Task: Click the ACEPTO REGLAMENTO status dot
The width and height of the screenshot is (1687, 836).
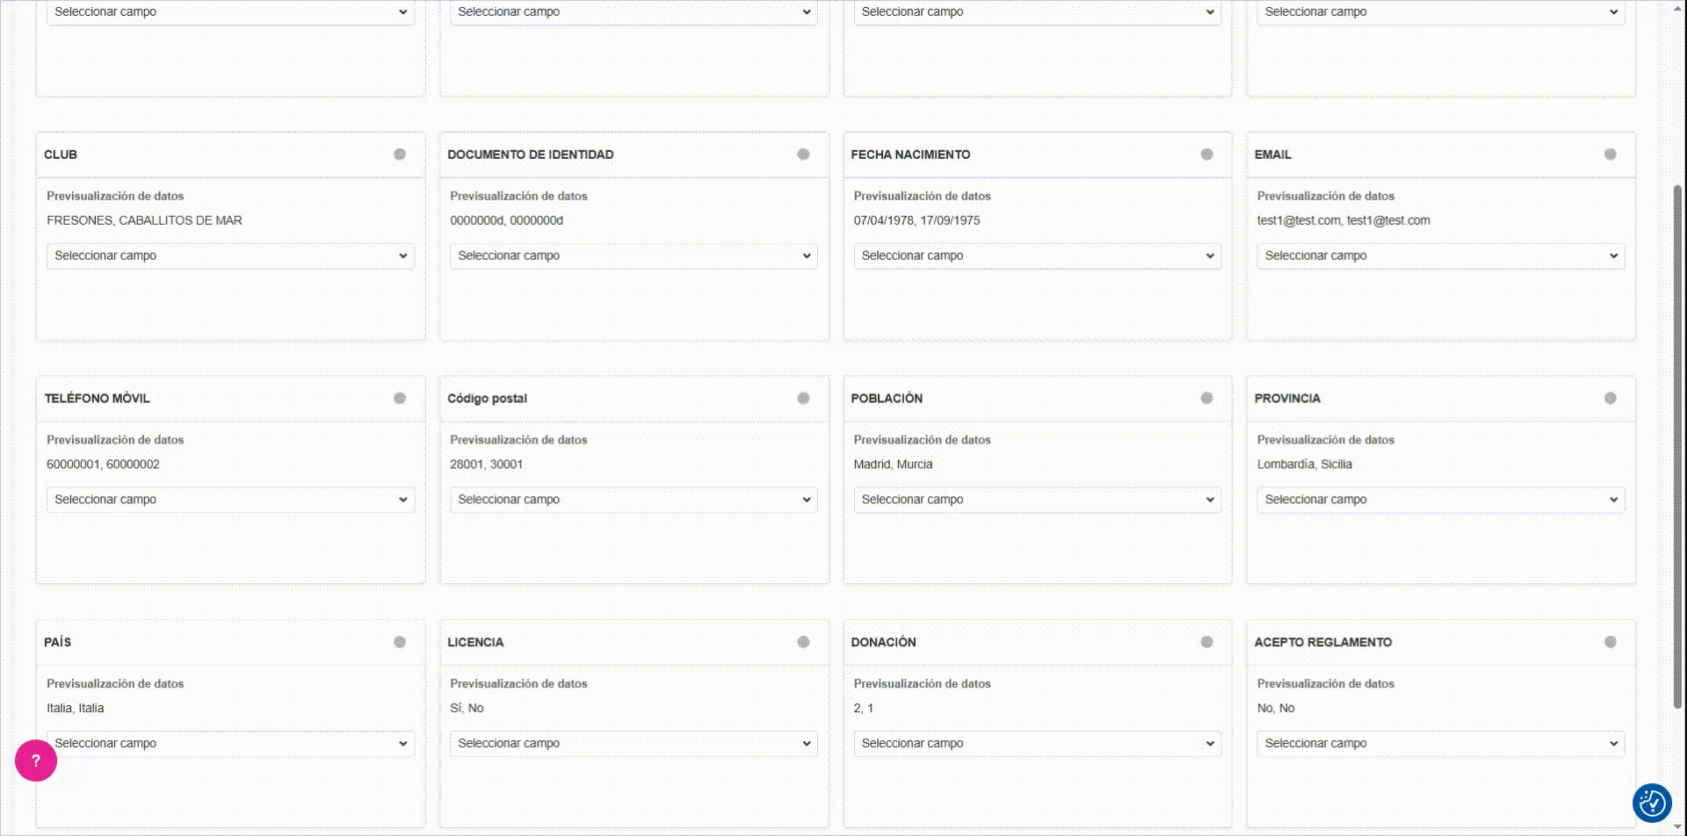Action: click(x=1610, y=642)
